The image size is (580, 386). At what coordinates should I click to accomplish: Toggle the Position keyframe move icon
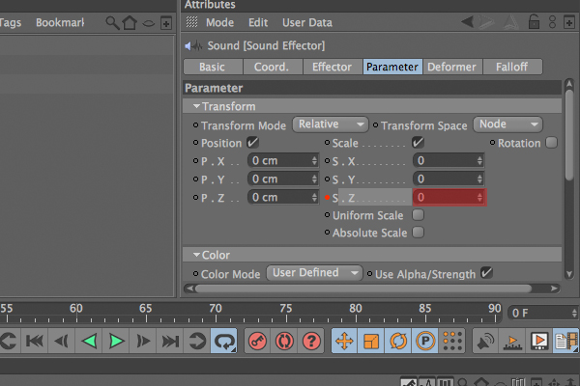(344, 341)
